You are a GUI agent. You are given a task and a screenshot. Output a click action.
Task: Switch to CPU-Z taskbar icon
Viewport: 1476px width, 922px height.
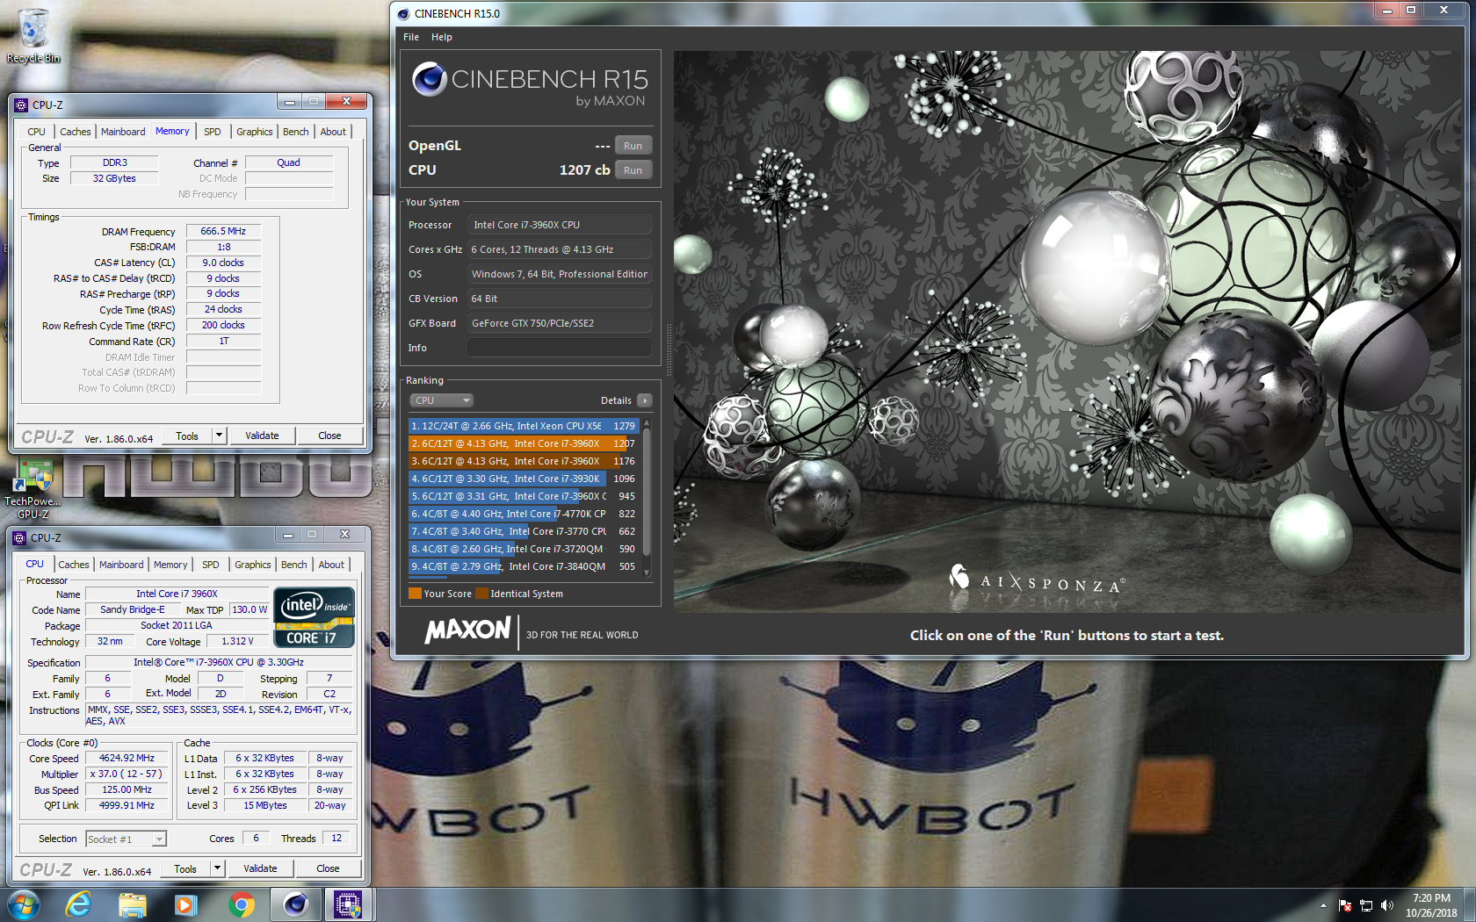(x=348, y=904)
